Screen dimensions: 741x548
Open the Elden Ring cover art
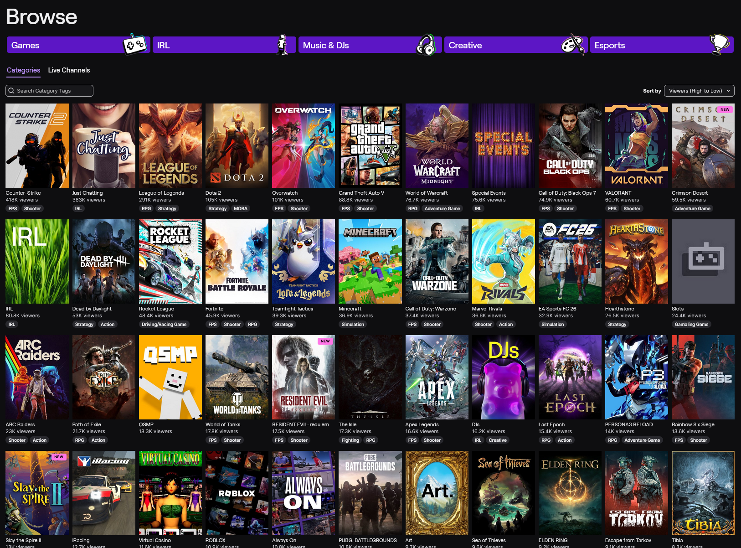click(x=570, y=493)
